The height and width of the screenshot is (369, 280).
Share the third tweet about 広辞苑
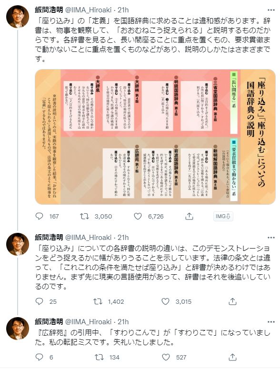tap(232, 357)
